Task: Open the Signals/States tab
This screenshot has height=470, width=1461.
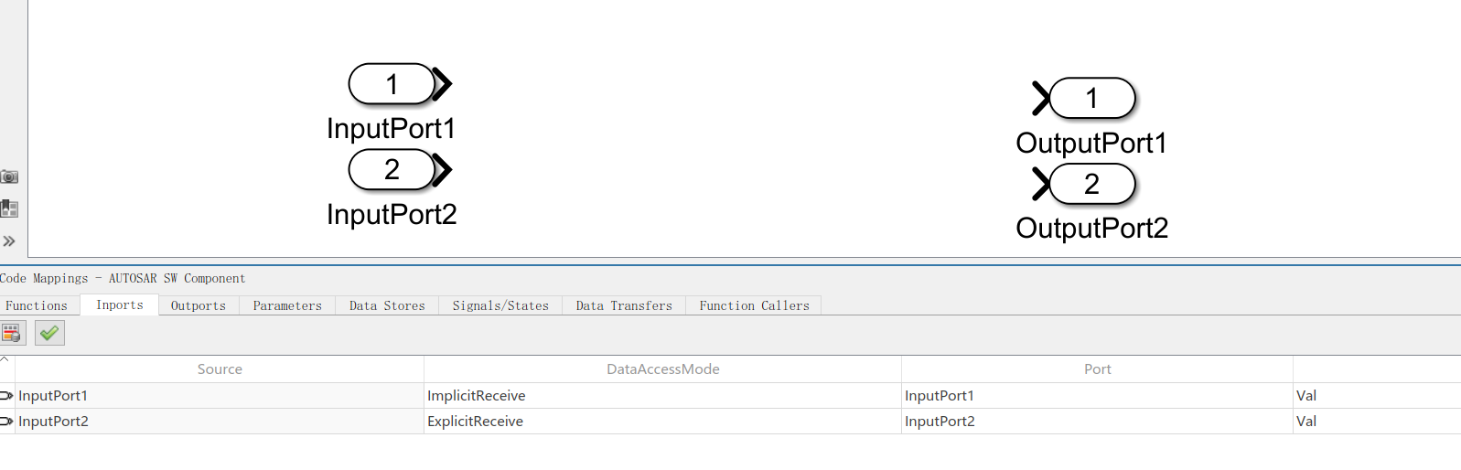Action: tap(500, 305)
